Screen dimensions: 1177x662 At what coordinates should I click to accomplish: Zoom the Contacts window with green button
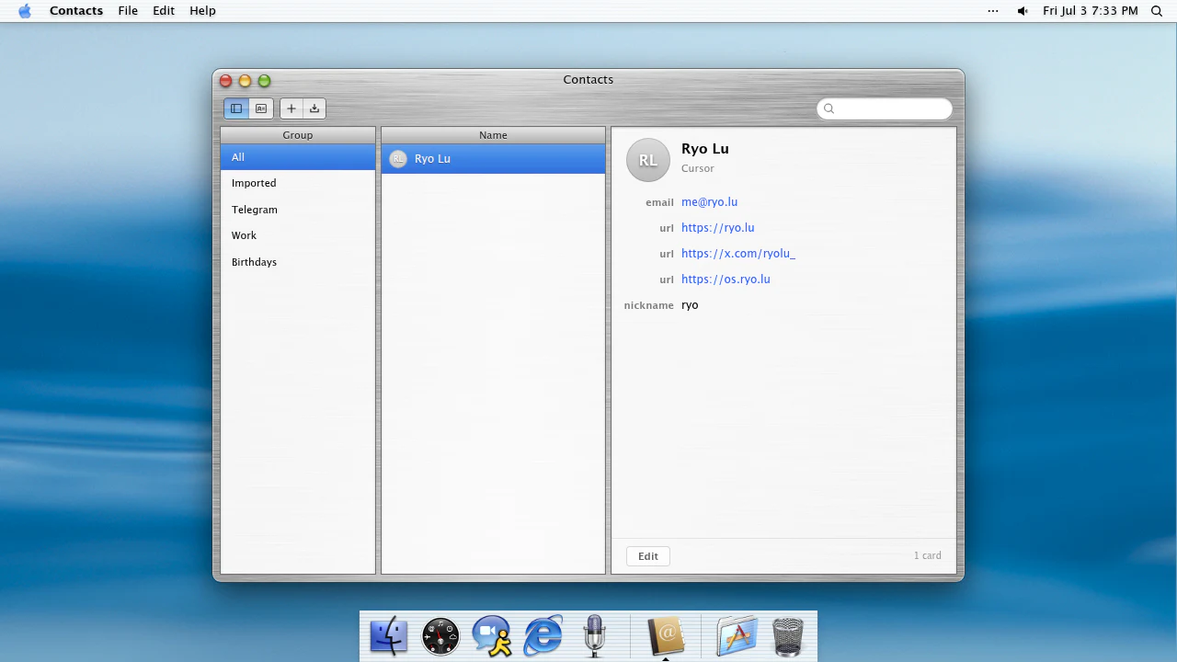click(264, 81)
